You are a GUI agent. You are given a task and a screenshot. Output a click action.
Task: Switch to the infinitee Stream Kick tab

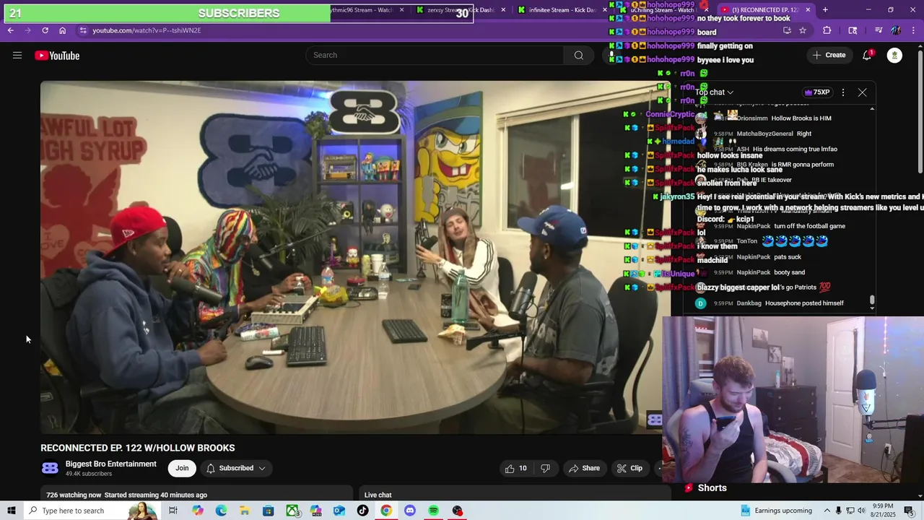[562, 10]
